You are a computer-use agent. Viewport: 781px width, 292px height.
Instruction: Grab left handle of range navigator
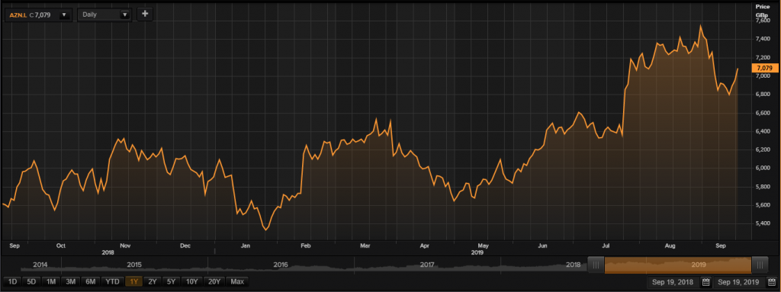[596, 265]
